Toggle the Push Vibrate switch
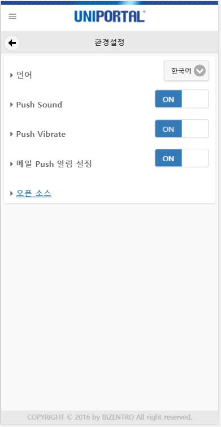 coord(182,129)
